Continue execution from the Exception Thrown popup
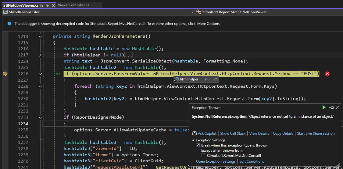 pyautogui.click(x=324, y=107)
